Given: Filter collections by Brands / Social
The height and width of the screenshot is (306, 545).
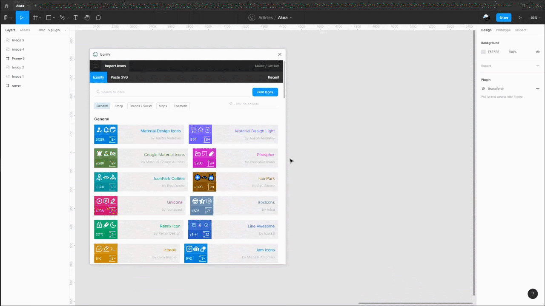Looking at the screenshot, I should tap(141, 106).
